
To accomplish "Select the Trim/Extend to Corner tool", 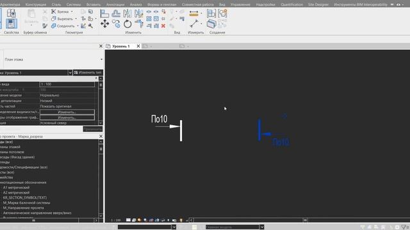I will point(138,24).
